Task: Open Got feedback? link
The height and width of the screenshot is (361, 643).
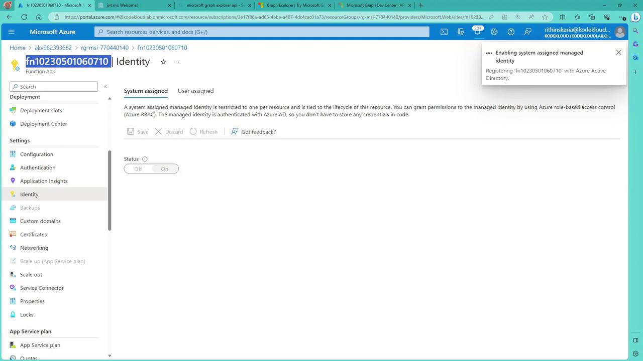Action: 254,132
